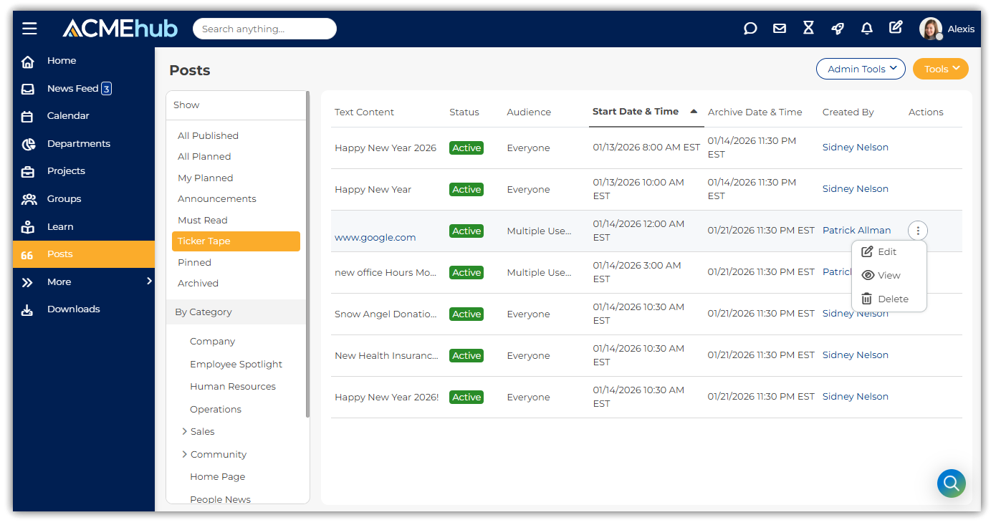
Task: Open the orange Tools dropdown
Action: [x=940, y=69]
